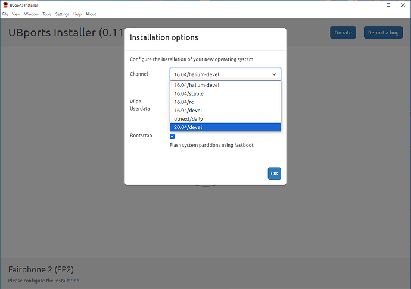Confirm installation options with OK

tap(274, 174)
